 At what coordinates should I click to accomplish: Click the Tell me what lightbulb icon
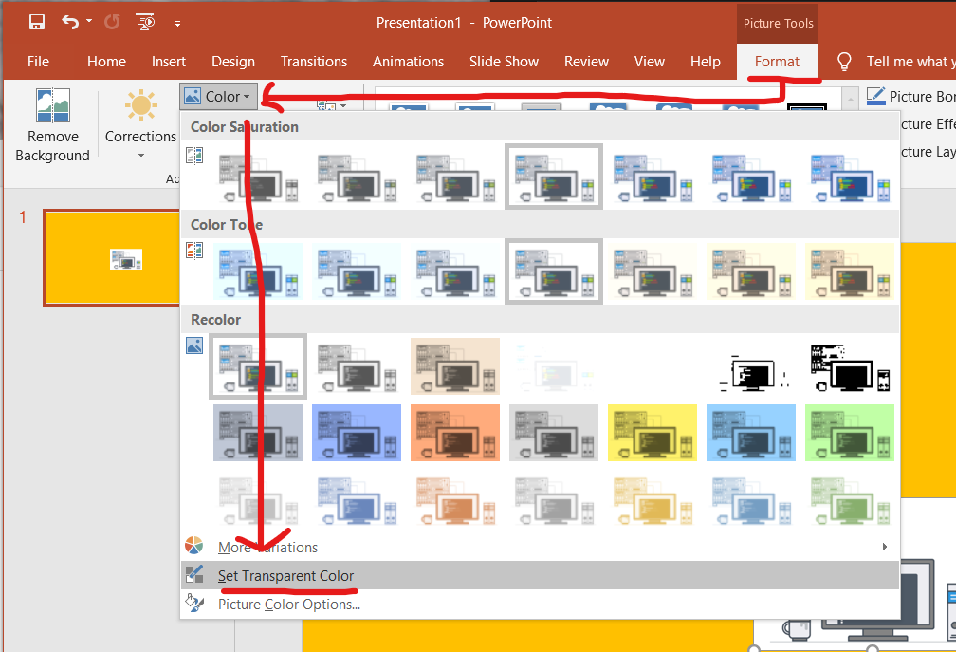844,62
